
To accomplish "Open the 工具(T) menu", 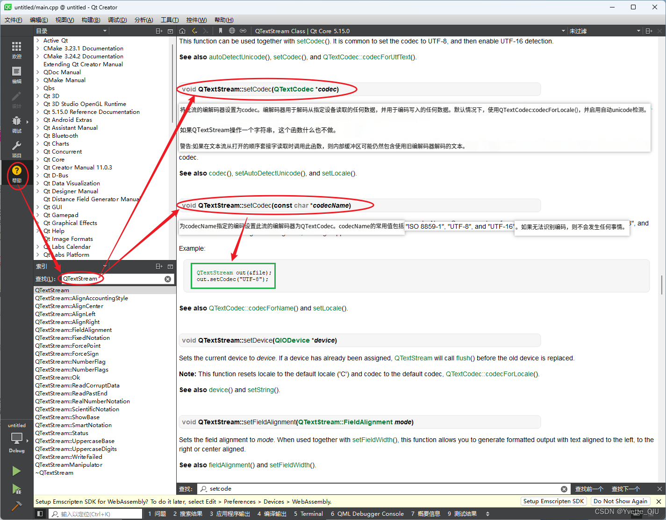I will point(170,20).
